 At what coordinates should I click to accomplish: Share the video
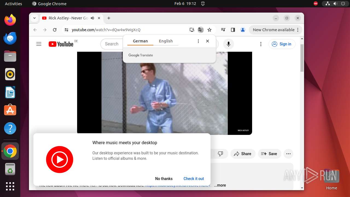point(243,154)
